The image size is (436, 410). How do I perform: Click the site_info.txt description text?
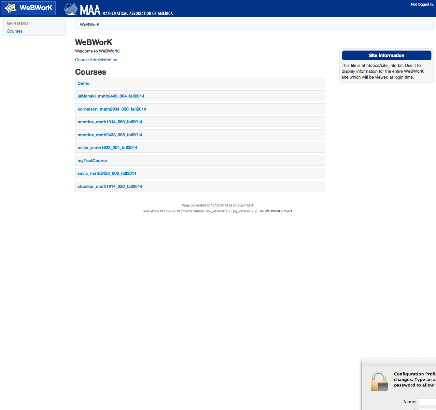pos(383,71)
